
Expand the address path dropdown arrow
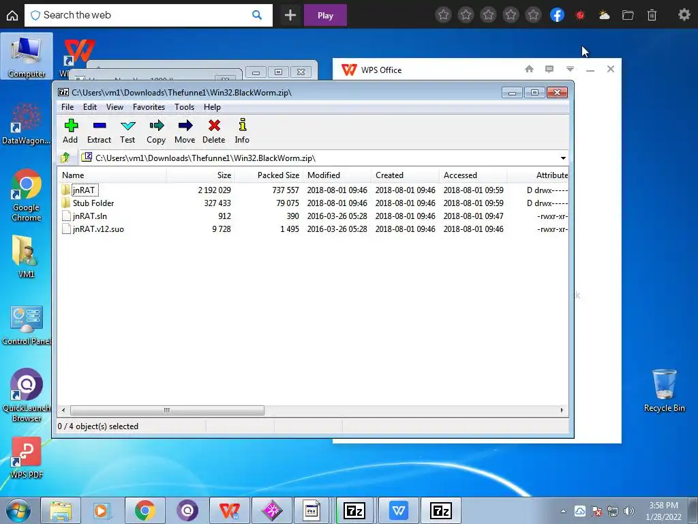[x=563, y=158]
